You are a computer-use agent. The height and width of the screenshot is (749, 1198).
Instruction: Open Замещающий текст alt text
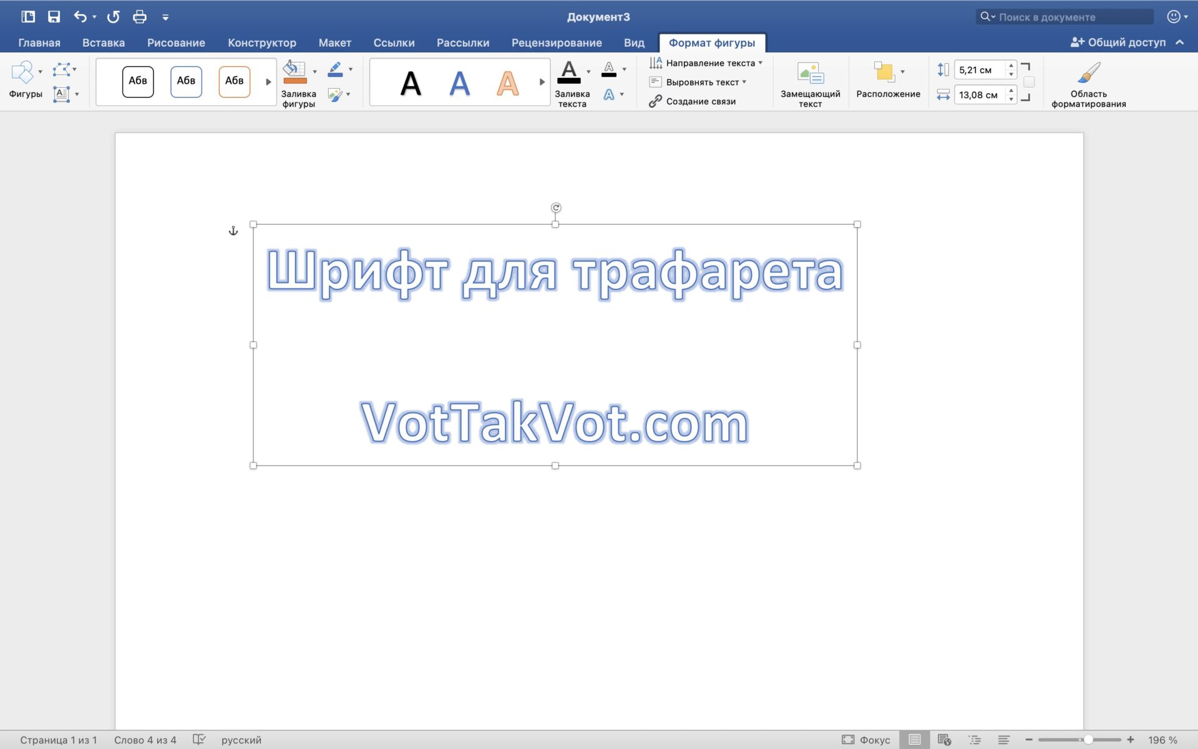click(811, 84)
